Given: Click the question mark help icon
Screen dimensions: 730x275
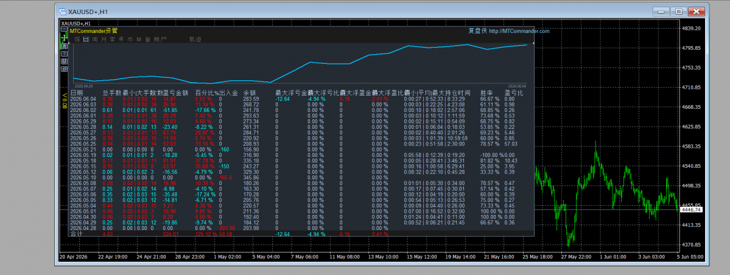Looking at the screenshot, I should coord(65,54).
